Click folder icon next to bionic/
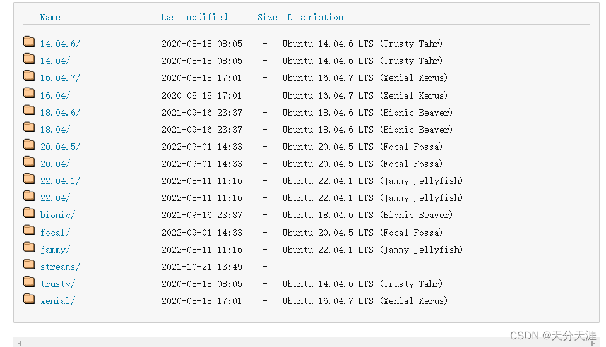The height and width of the screenshot is (347, 606). 30,212
